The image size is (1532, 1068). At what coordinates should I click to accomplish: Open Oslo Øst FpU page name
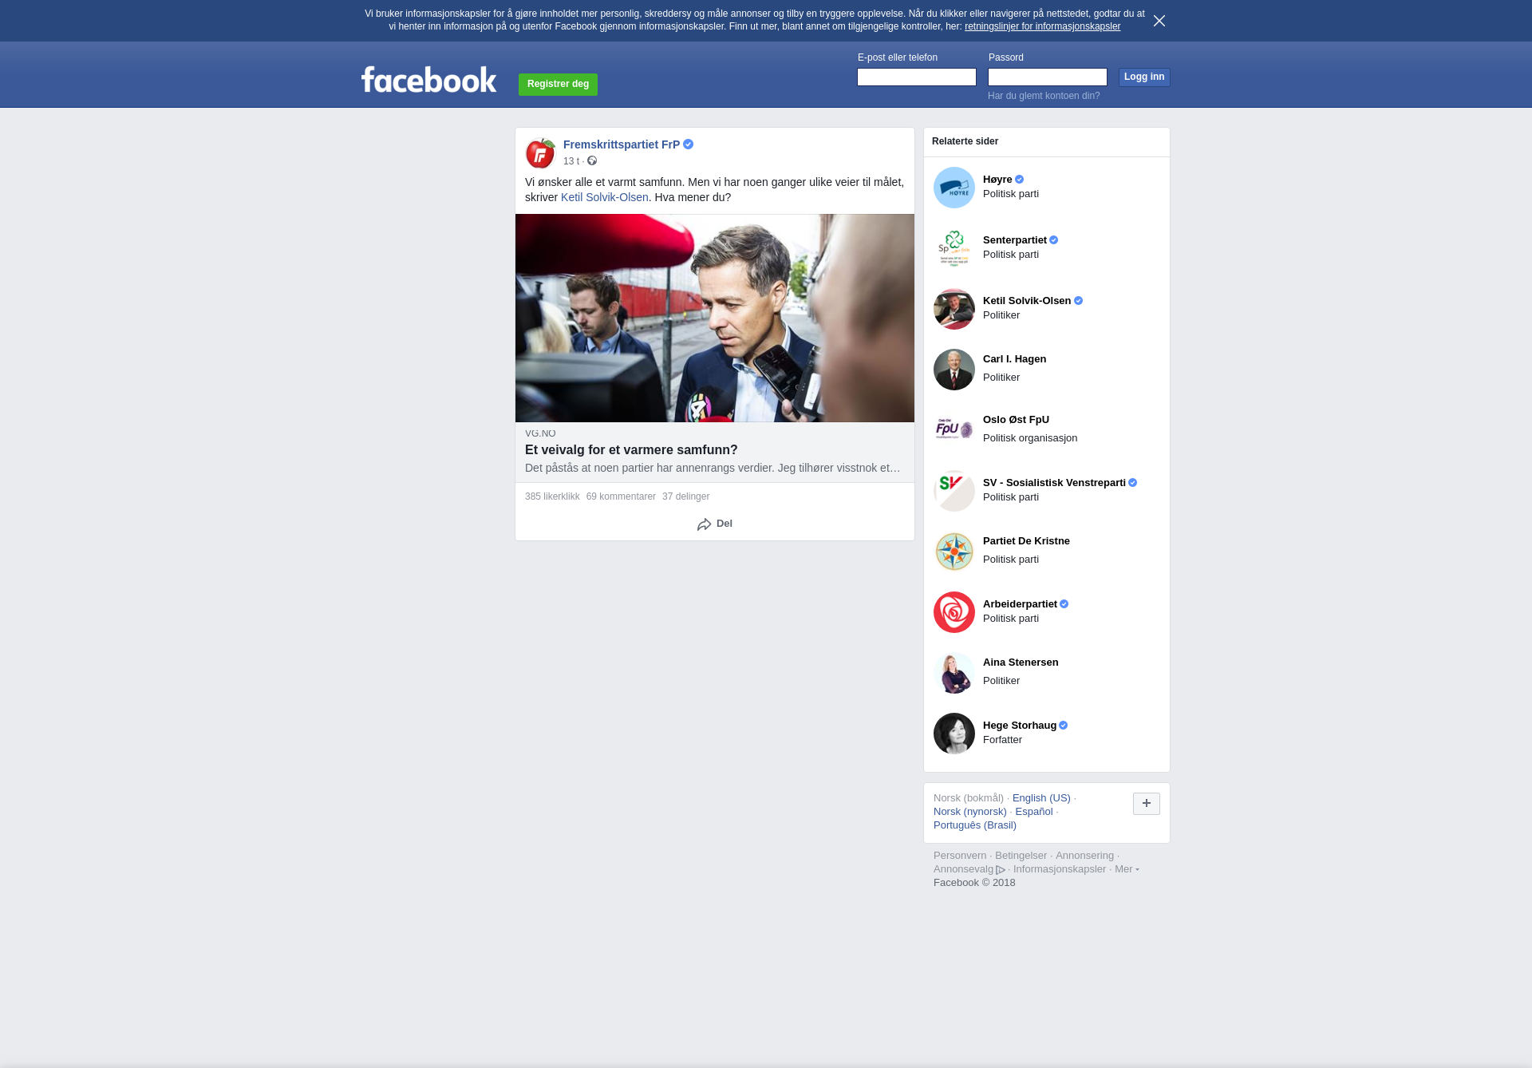click(1016, 420)
